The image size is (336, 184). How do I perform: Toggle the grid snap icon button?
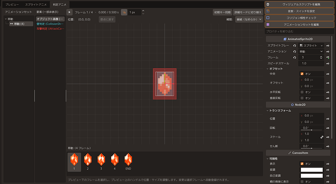[x=124, y=12]
